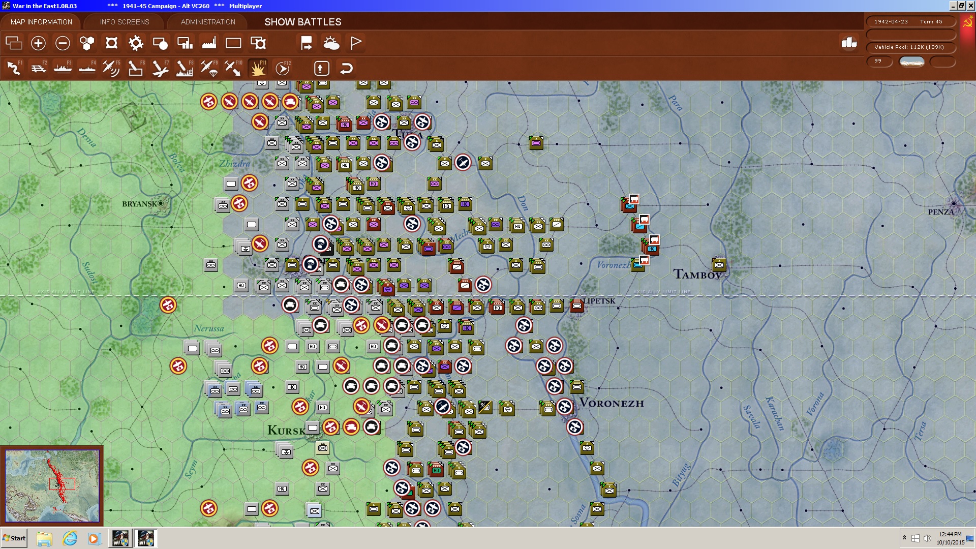Click the undo curved arrow icon
Image resolution: width=976 pixels, height=549 pixels.
pyautogui.click(x=346, y=68)
